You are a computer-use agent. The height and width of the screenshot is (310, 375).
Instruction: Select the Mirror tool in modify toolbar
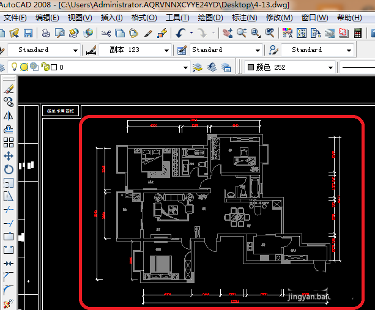9,116
